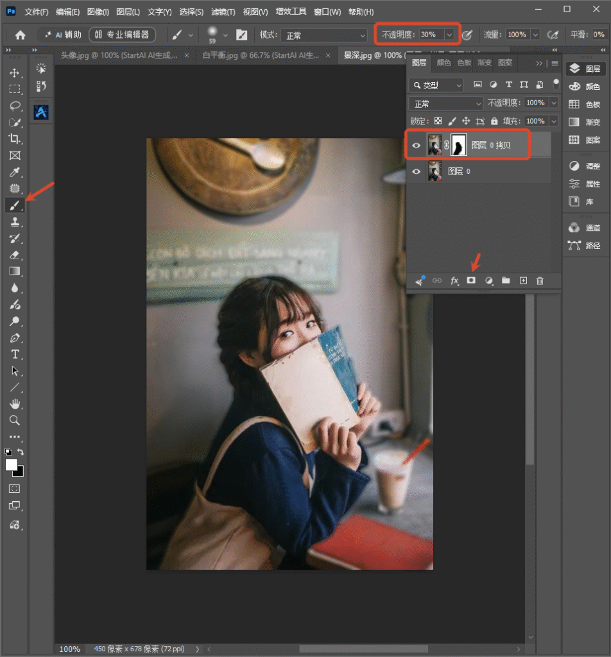Expand the brush 不透明度 30% dropdown arrow
The width and height of the screenshot is (611, 657).
[449, 35]
